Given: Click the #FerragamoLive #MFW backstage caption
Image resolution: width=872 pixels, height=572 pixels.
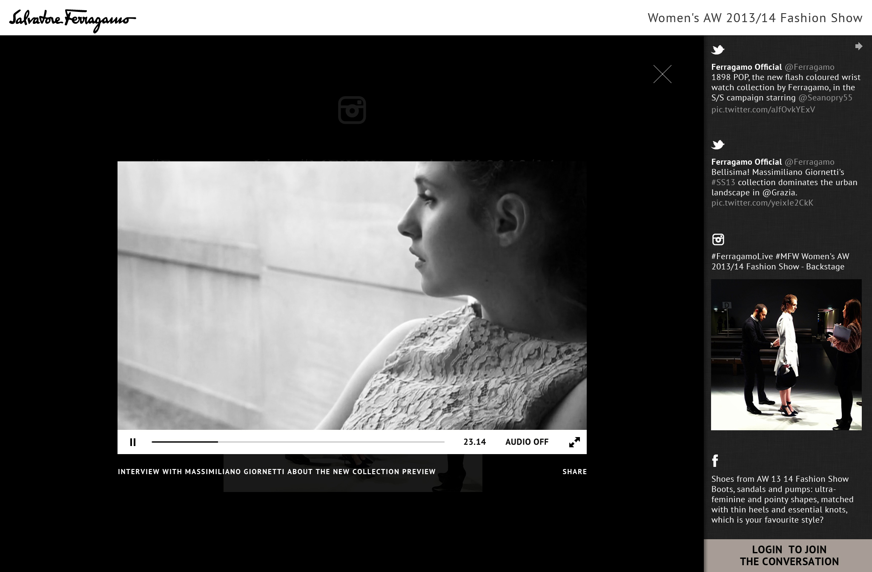Looking at the screenshot, I should [x=780, y=261].
